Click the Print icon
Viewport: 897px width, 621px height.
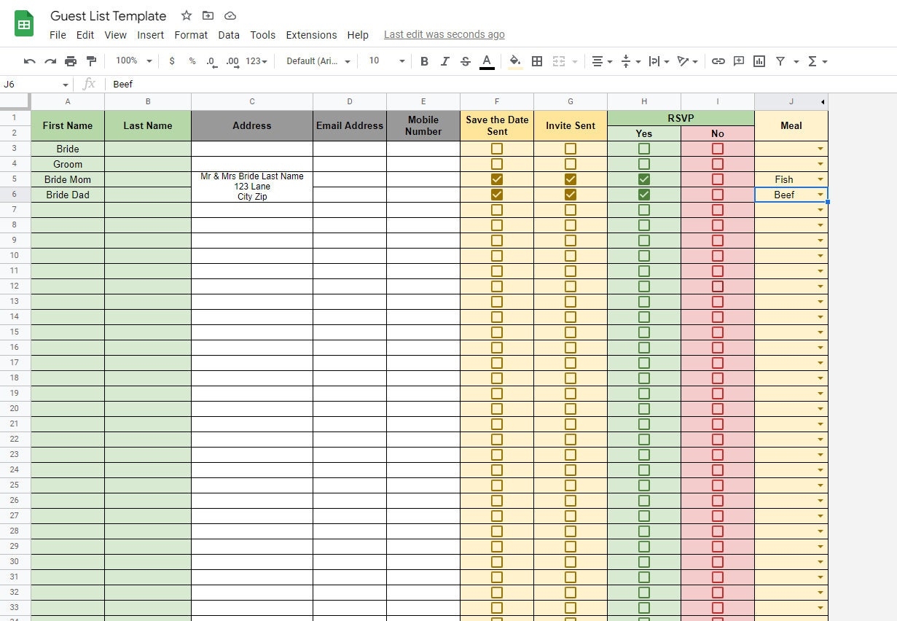pos(71,61)
